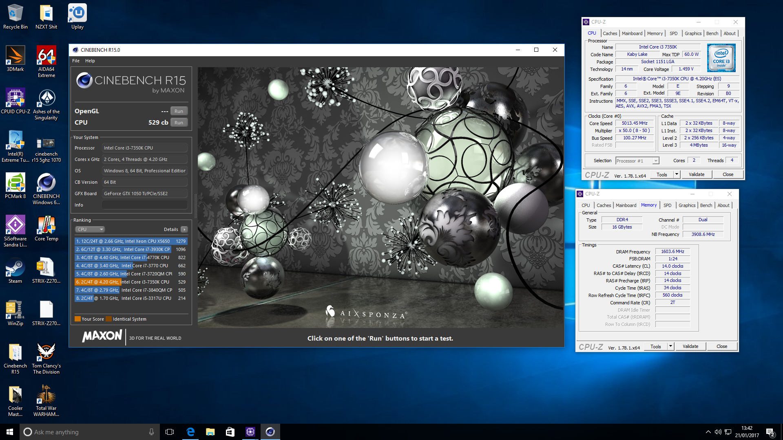This screenshot has height=440, width=783.
Task: Open the Windows Start menu
Action: click(10, 432)
